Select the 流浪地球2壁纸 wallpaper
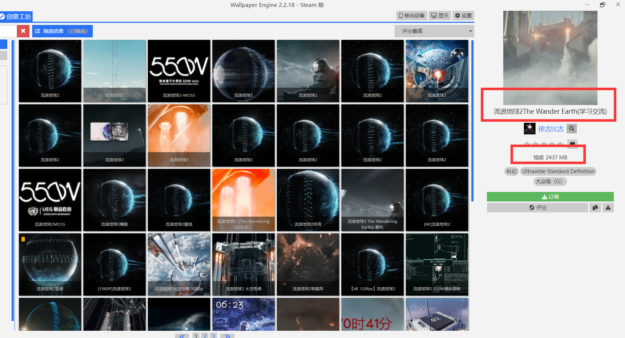 tap(179, 200)
